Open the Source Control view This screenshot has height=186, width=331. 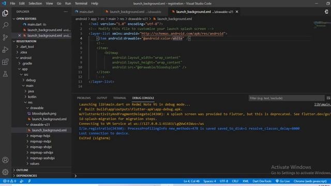[x=5, y=38]
